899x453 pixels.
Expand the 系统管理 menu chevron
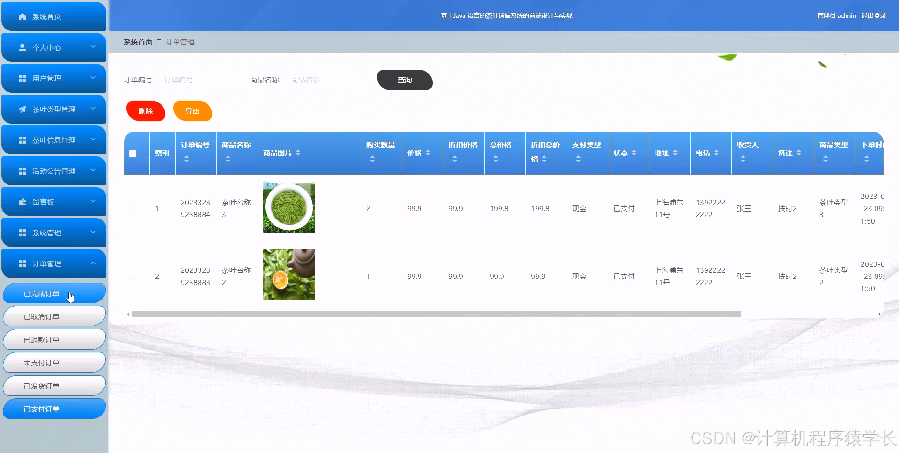point(93,232)
